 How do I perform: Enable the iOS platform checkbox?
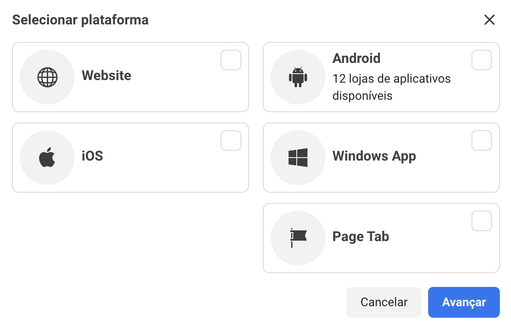(x=231, y=140)
